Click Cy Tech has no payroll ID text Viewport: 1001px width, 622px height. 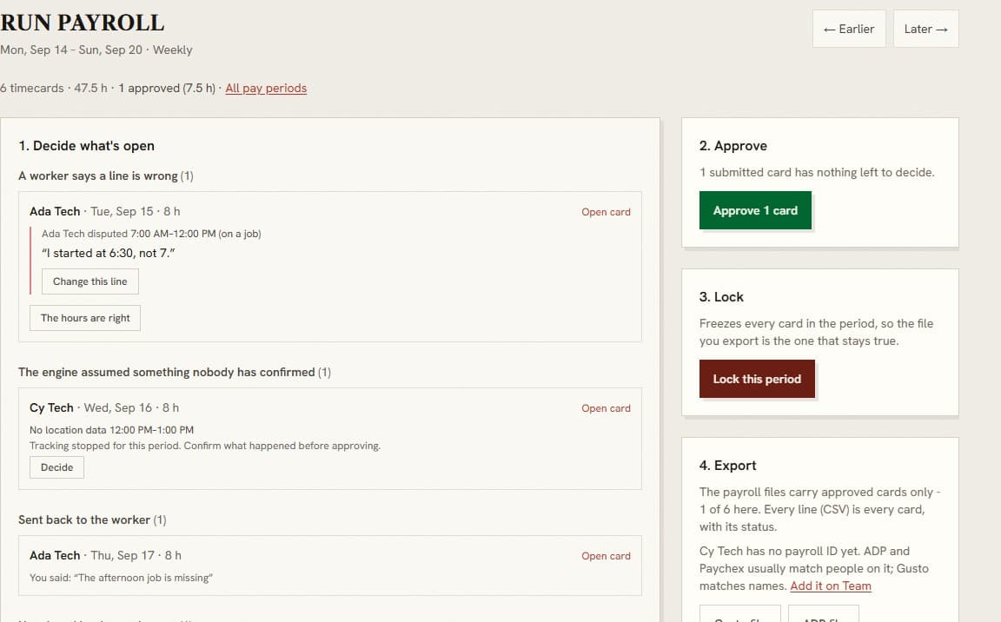click(x=814, y=568)
